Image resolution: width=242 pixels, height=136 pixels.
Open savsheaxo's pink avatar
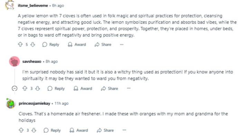pyautogui.click(x=15, y=61)
